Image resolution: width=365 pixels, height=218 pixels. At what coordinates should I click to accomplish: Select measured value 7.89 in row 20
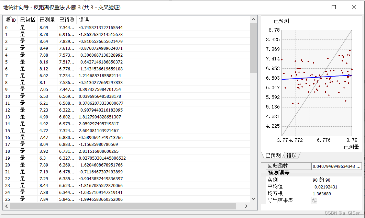pos(44,165)
